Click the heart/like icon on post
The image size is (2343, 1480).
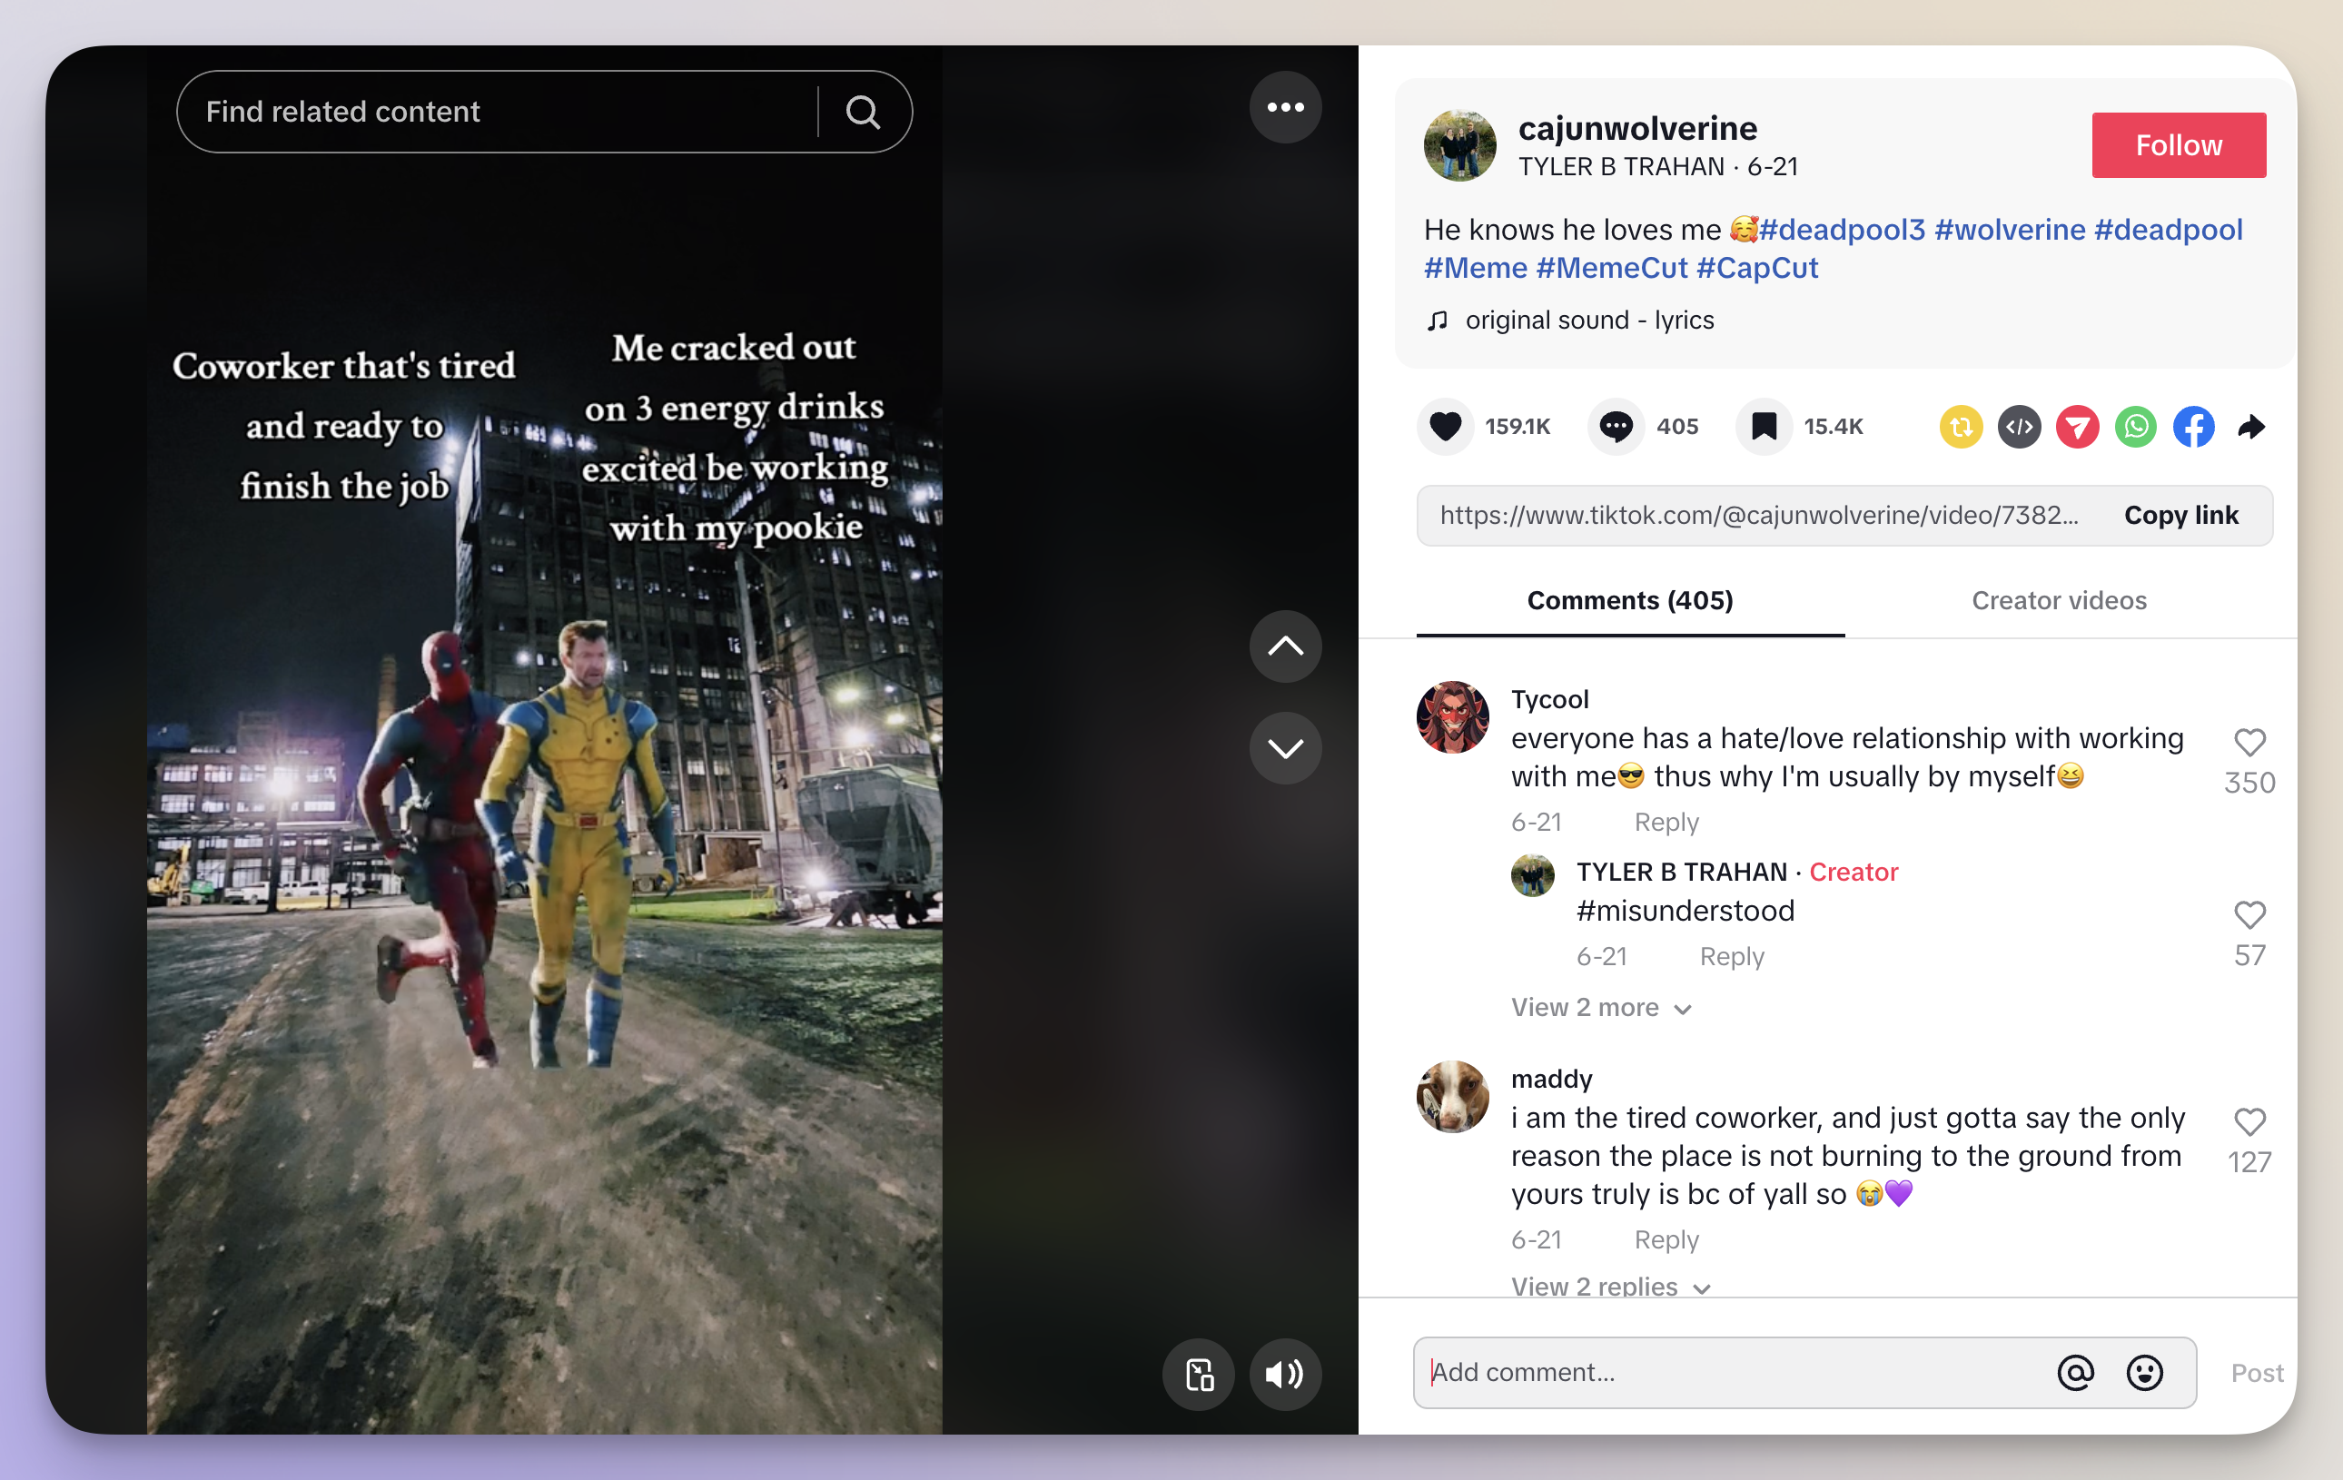1446,425
